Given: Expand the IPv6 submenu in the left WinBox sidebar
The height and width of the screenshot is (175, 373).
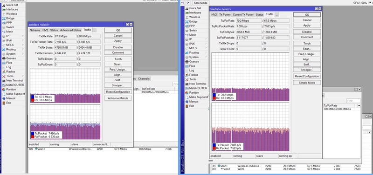Looking at the screenshot, I should click(x=23, y=40).
